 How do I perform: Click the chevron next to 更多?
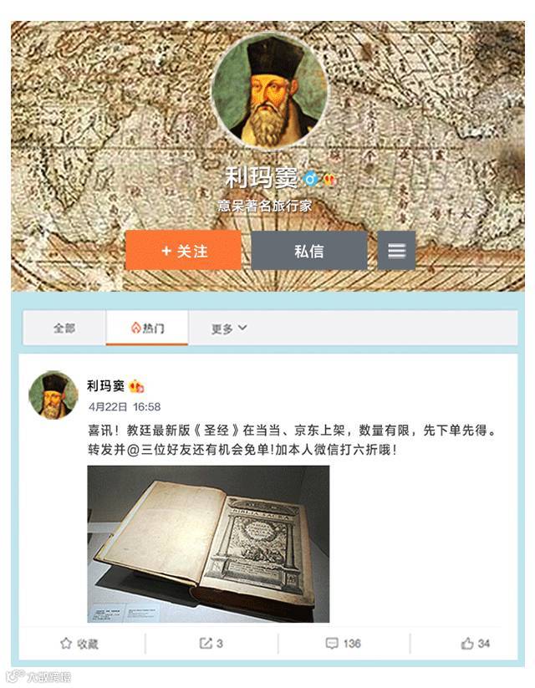click(242, 328)
